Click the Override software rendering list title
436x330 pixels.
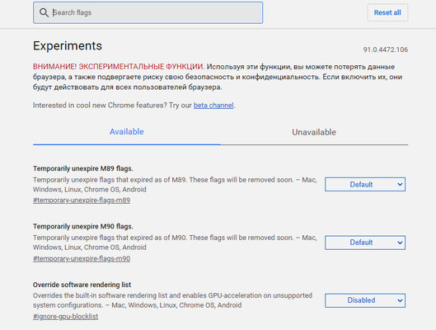(x=82, y=285)
